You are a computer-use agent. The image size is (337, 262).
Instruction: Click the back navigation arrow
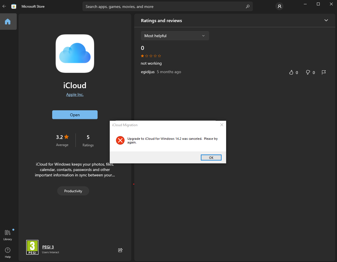coord(4,6)
